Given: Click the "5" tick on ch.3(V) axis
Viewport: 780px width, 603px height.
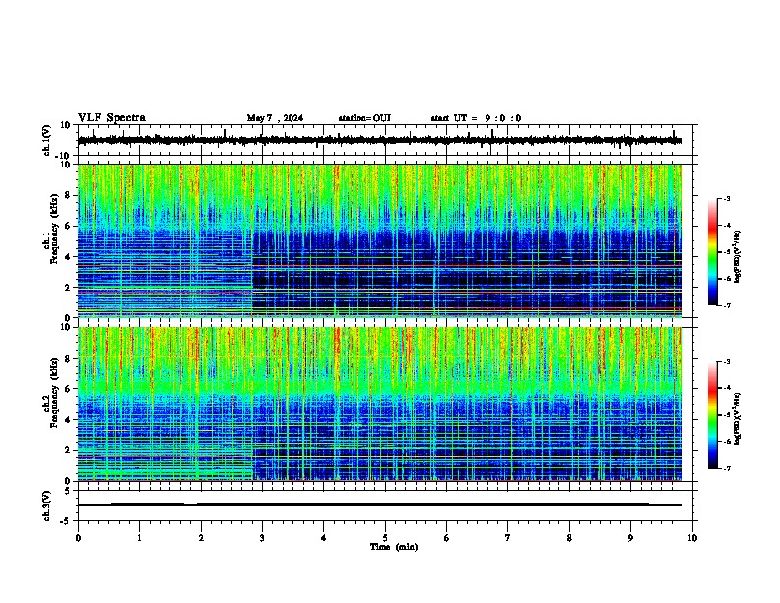Looking at the screenshot, I should (68, 491).
